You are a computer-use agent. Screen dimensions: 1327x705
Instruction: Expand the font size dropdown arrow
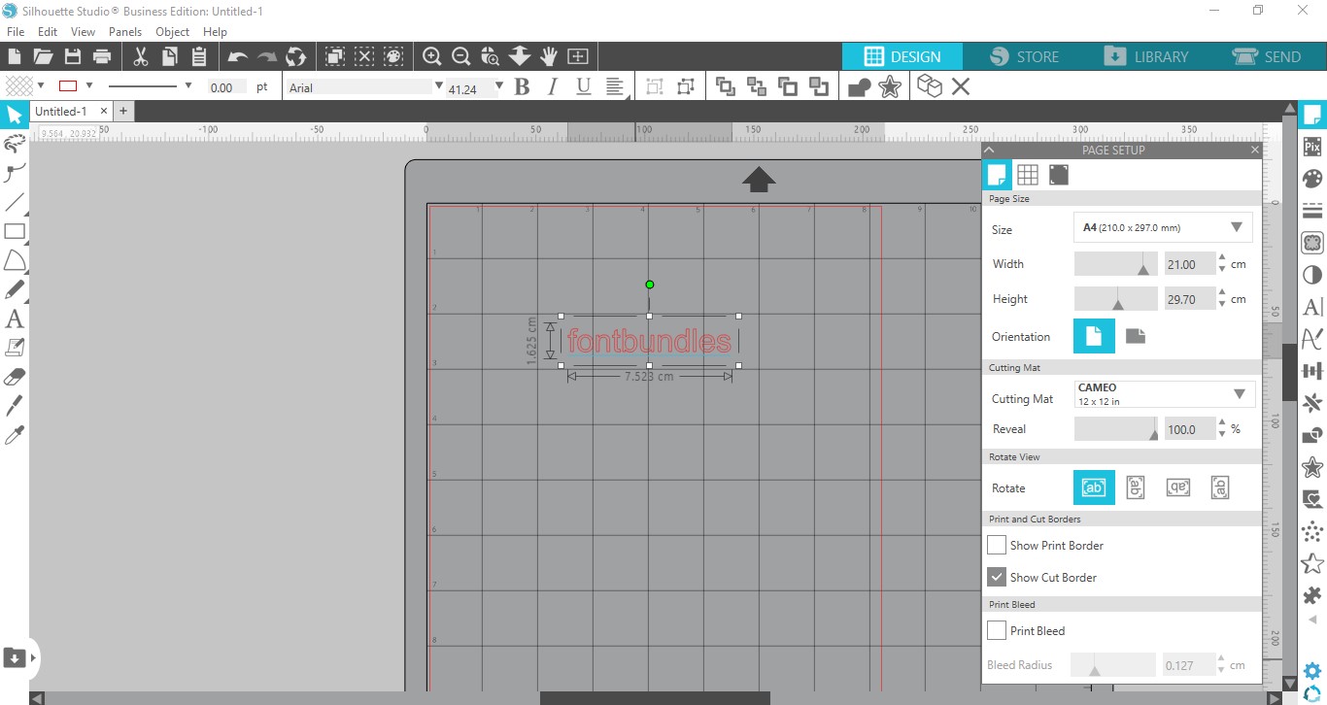[x=499, y=86]
